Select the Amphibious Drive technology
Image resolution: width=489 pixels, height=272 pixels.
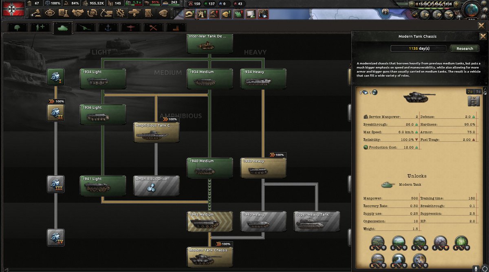coord(156,186)
